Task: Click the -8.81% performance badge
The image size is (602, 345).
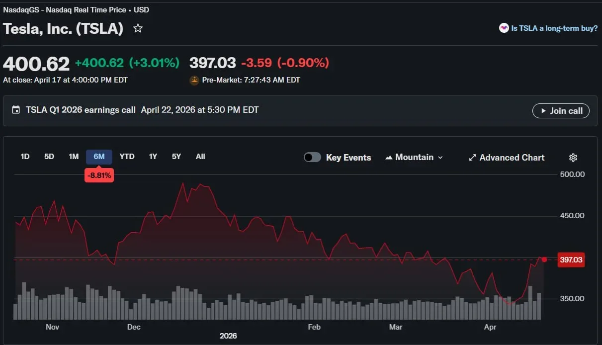Action: 99,175
